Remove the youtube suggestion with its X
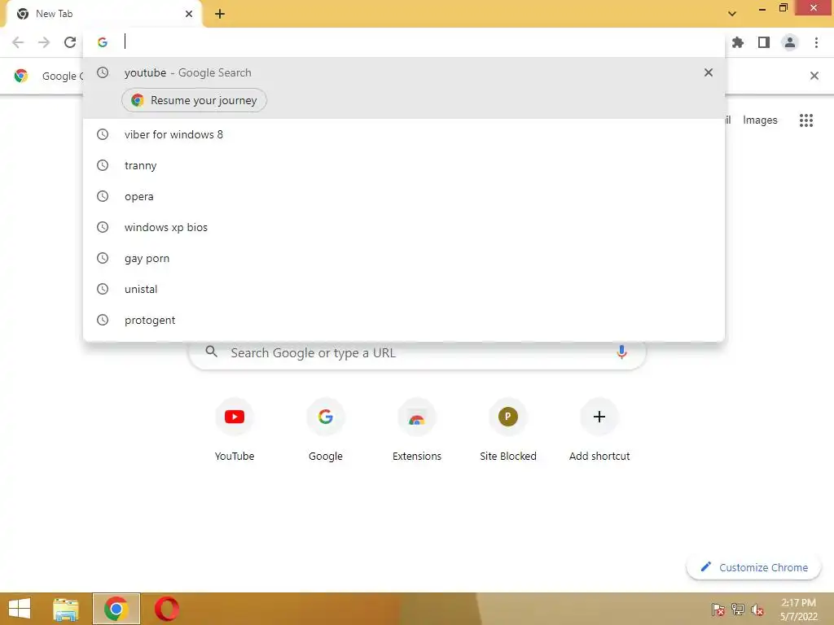 tap(709, 72)
